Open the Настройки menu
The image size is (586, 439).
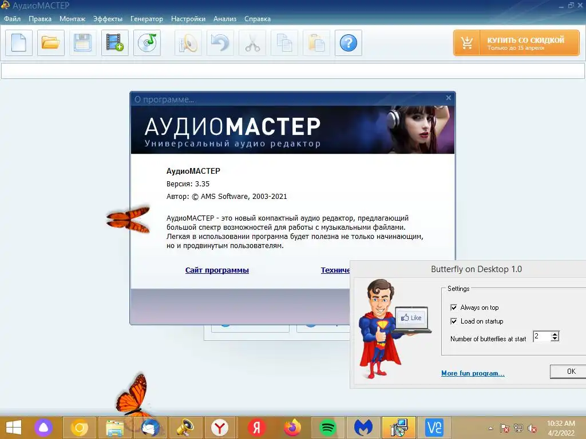(x=188, y=19)
